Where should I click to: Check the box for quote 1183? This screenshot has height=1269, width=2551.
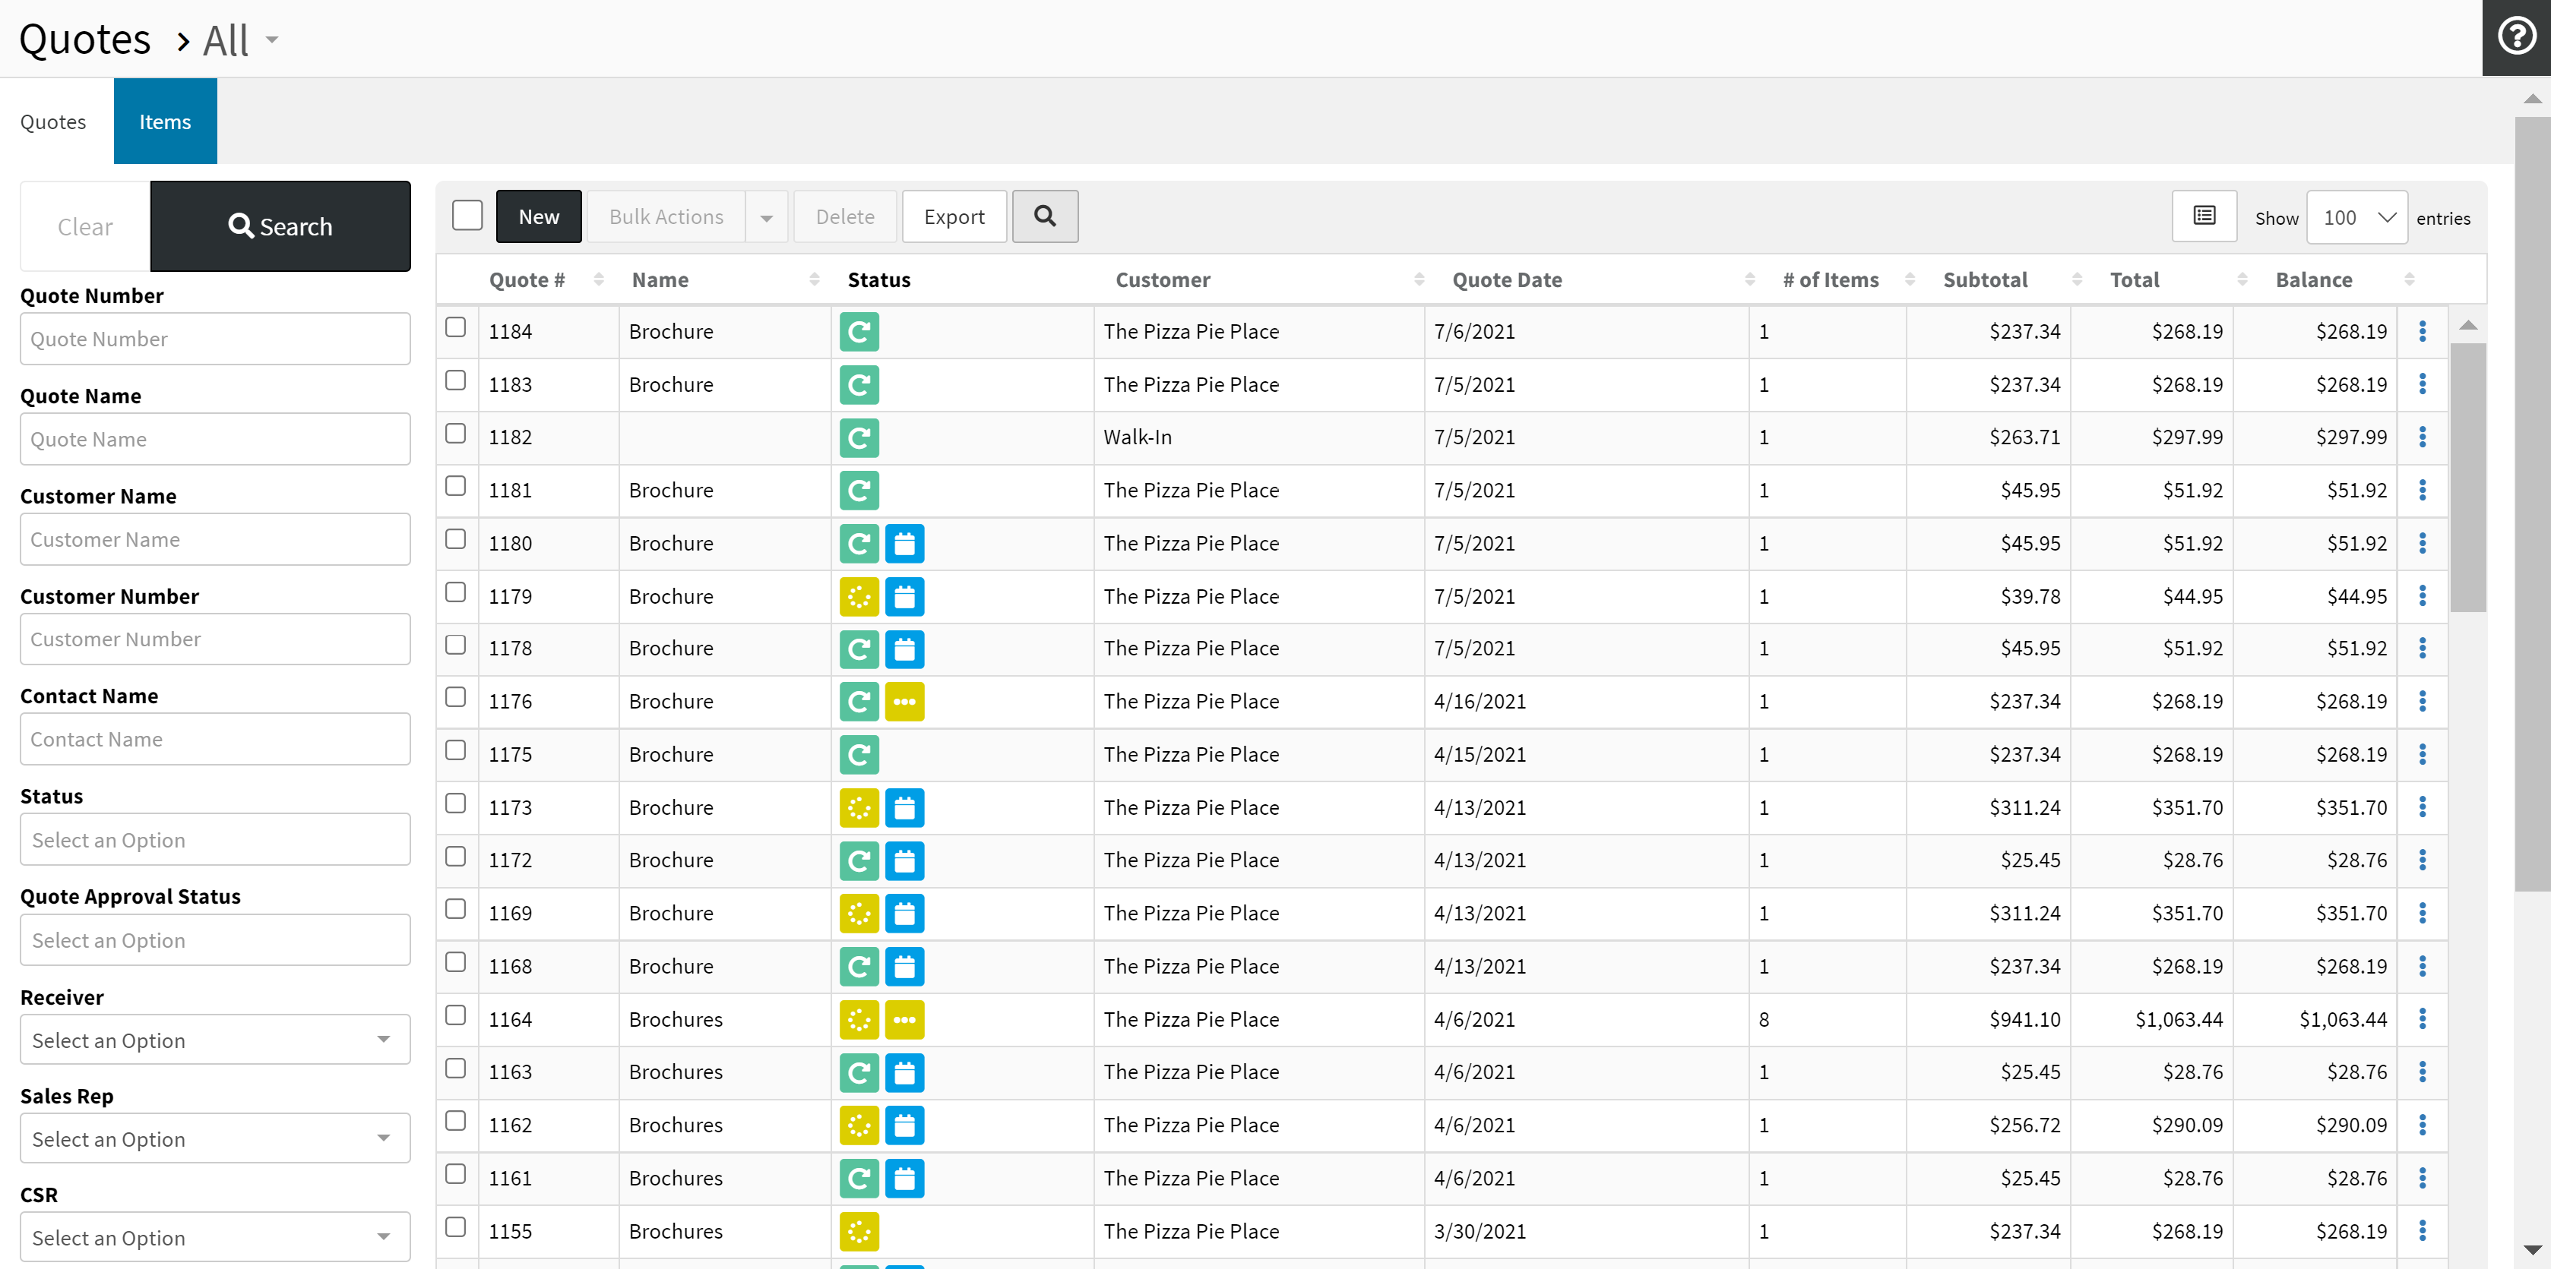point(455,381)
